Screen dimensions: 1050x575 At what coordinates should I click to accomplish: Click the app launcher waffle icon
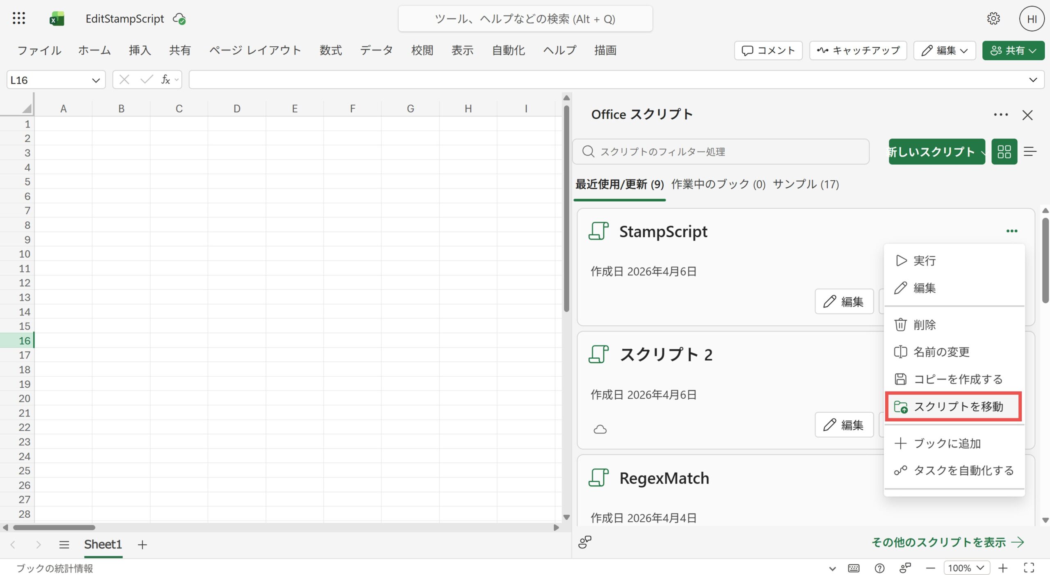coord(19,18)
